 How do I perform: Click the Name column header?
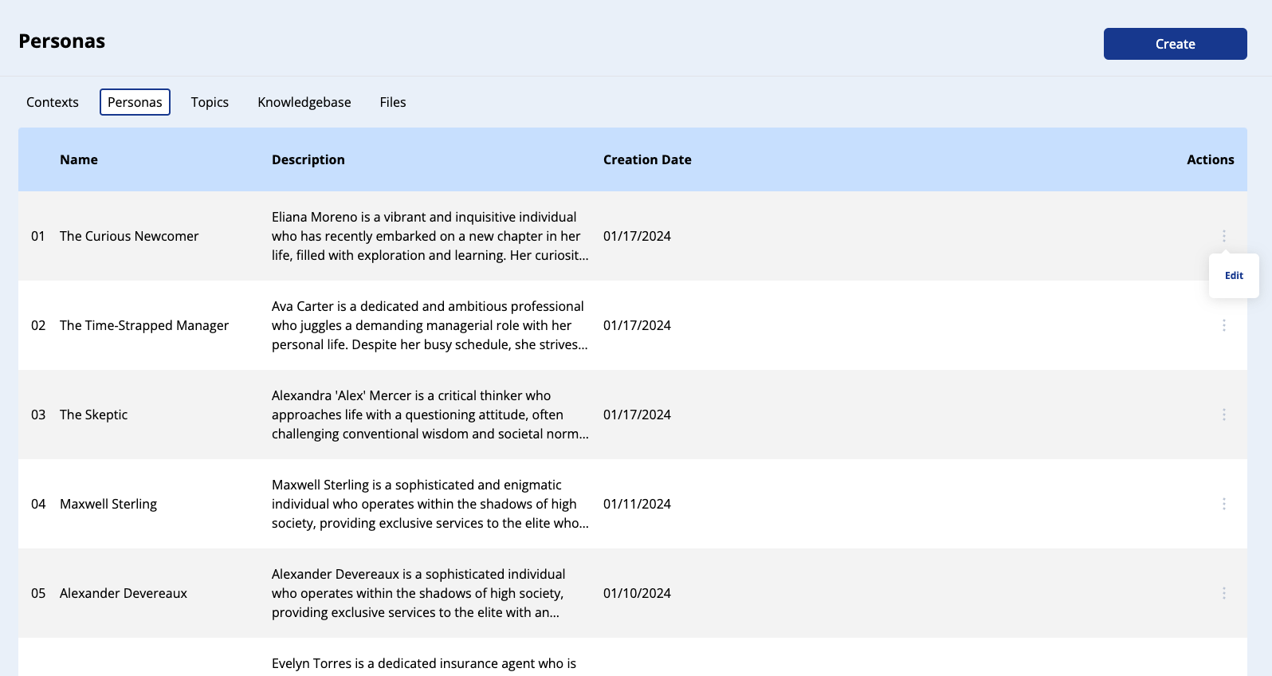coord(79,159)
